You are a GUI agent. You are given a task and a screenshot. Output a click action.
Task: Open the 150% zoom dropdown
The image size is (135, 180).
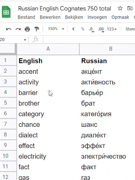click(56, 29)
